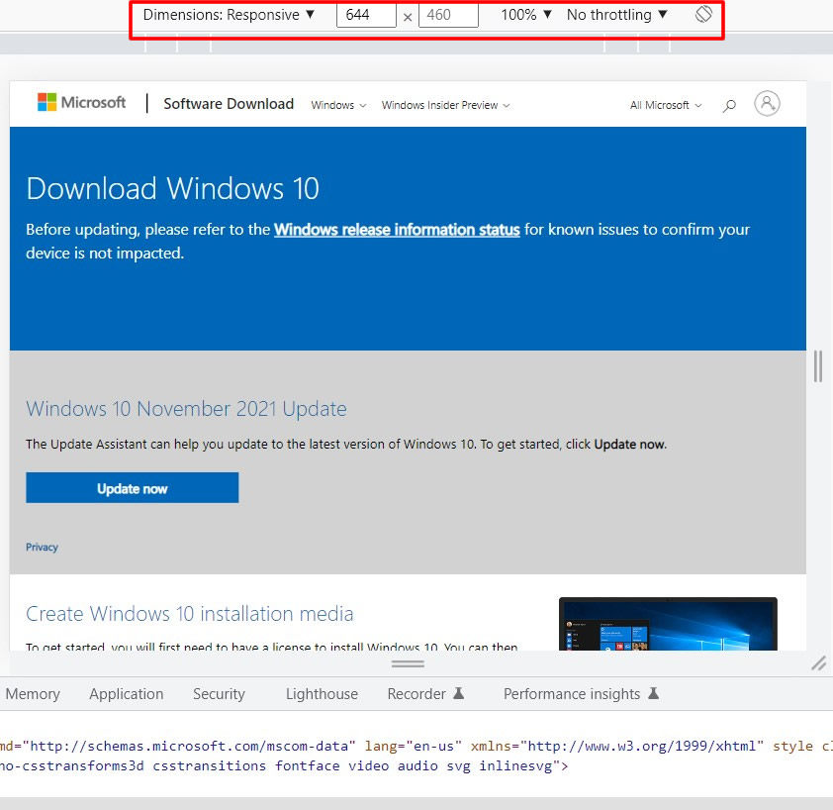Viewport: 833px width, 810px height.
Task: Click the schemas.microsoft.com html attribute line
Action: (416, 747)
